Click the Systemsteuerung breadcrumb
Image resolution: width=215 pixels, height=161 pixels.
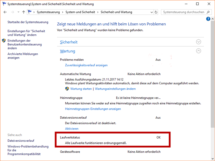point(48,12)
